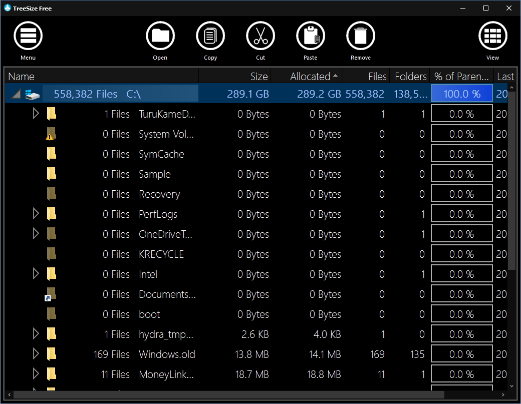This screenshot has width=521, height=404.
Task: Click the Paste clipboard icon
Action: 310,36
